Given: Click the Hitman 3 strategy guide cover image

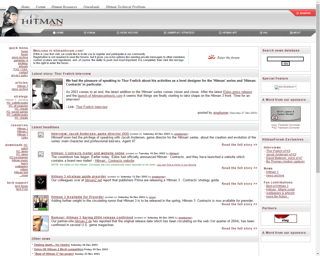Looking at the screenshot, I should point(41,182).
